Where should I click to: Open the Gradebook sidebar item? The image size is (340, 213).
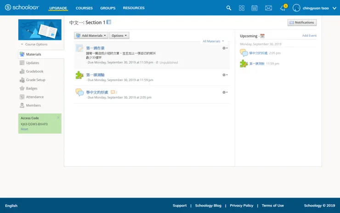34,71
